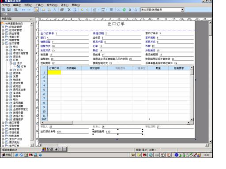Viewport: 226px width, 169px height.
Task: Click the lock icon in toolbar
Action: pos(130,10)
